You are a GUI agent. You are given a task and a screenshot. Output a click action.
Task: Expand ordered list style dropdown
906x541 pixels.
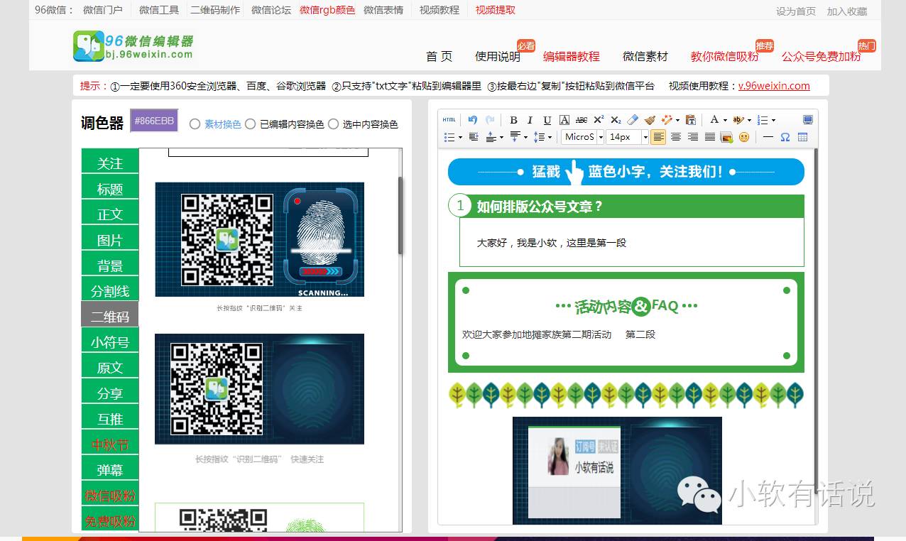tap(773, 120)
